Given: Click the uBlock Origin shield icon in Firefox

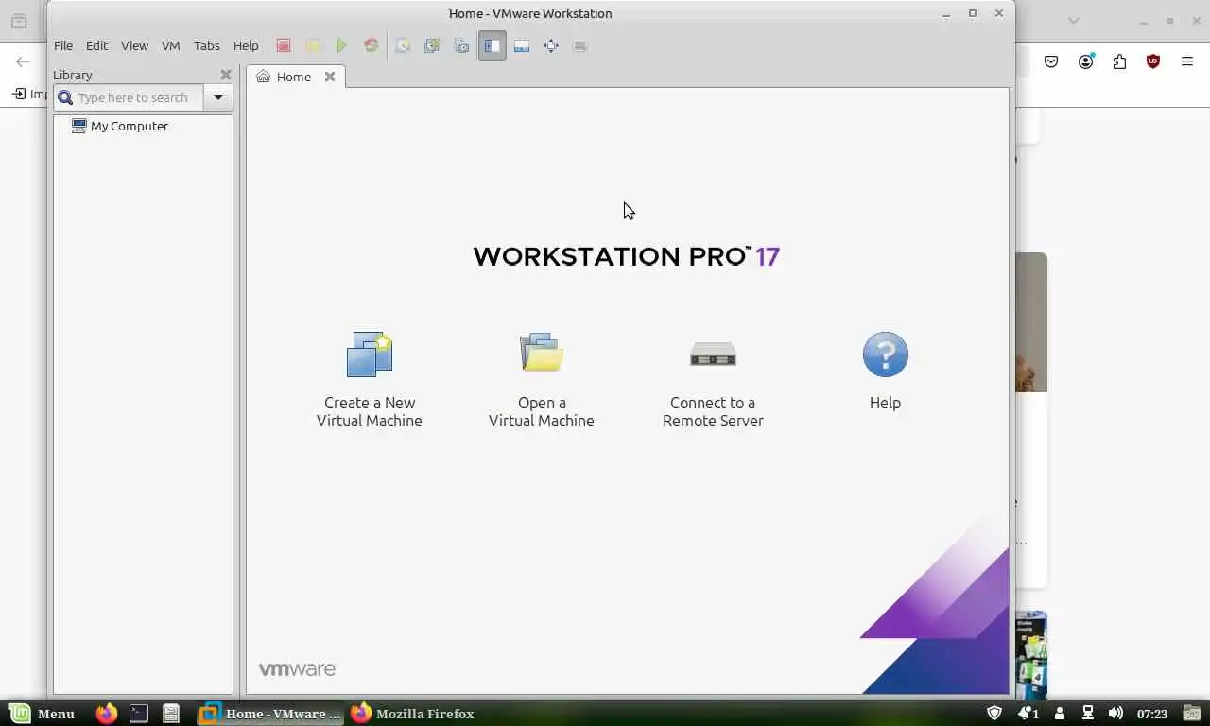Looking at the screenshot, I should [1153, 61].
